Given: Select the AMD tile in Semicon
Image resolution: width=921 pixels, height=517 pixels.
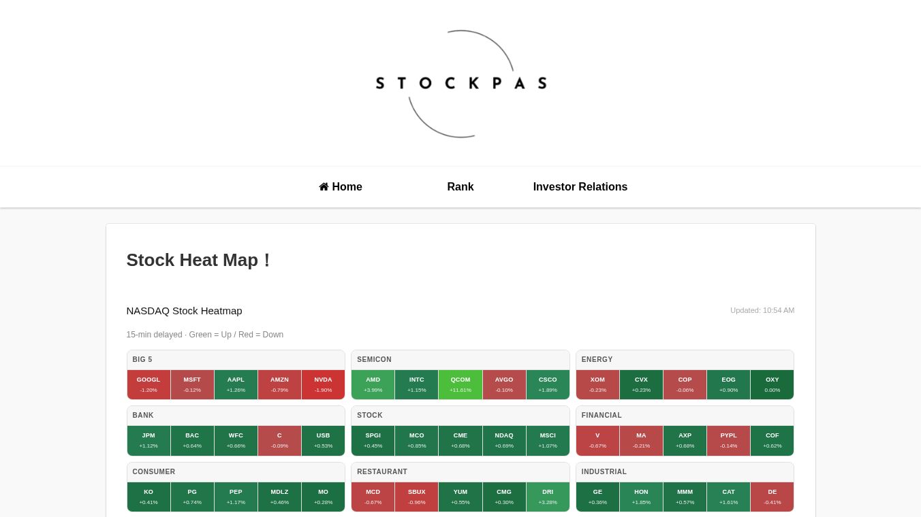Looking at the screenshot, I should (x=373, y=384).
